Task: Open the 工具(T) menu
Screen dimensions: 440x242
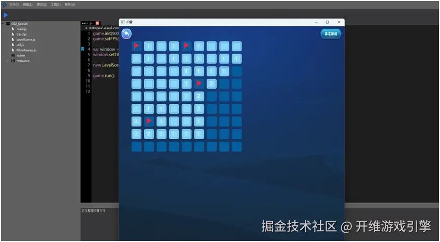Action: tap(56, 5)
